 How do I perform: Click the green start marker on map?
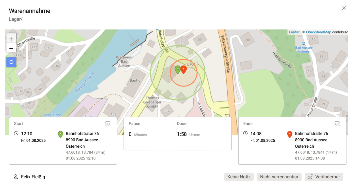coord(178,70)
